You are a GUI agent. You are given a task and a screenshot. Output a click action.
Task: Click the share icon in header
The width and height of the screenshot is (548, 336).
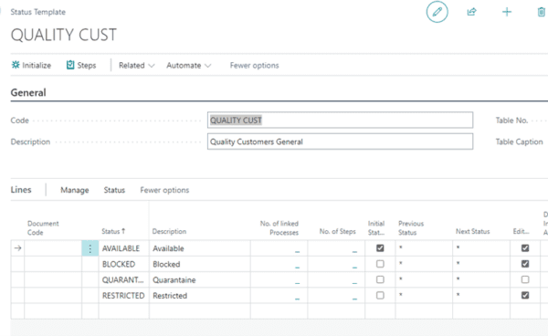coord(471,12)
